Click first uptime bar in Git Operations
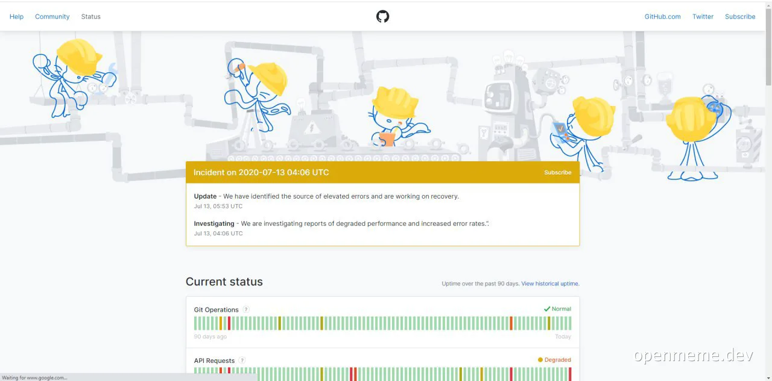The image size is (772, 381). click(195, 323)
